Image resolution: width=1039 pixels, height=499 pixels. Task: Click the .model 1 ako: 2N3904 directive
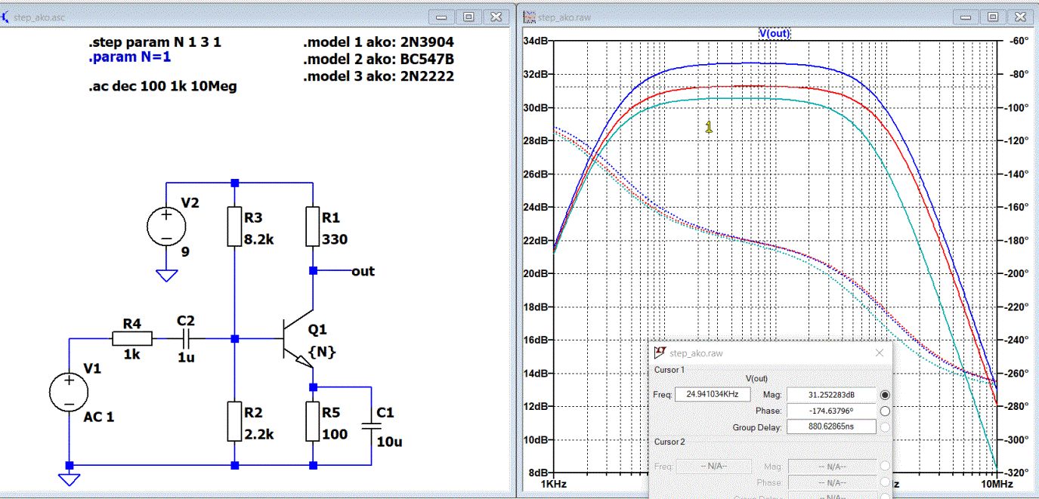point(379,42)
